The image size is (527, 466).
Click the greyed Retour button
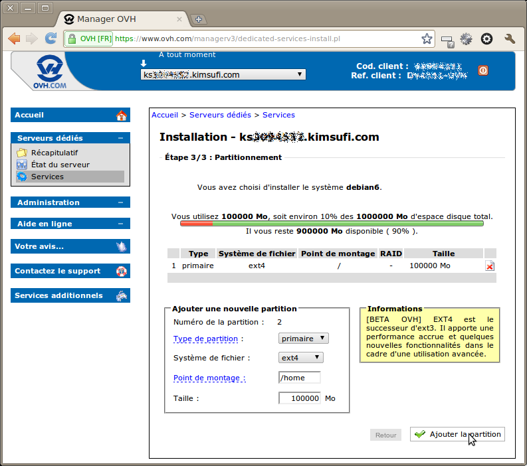tap(385, 435)
